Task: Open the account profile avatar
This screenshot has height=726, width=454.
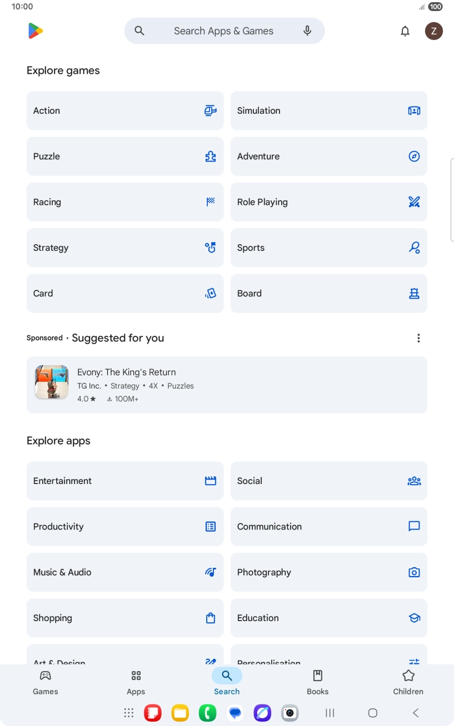Action: [x=433, y=31]
